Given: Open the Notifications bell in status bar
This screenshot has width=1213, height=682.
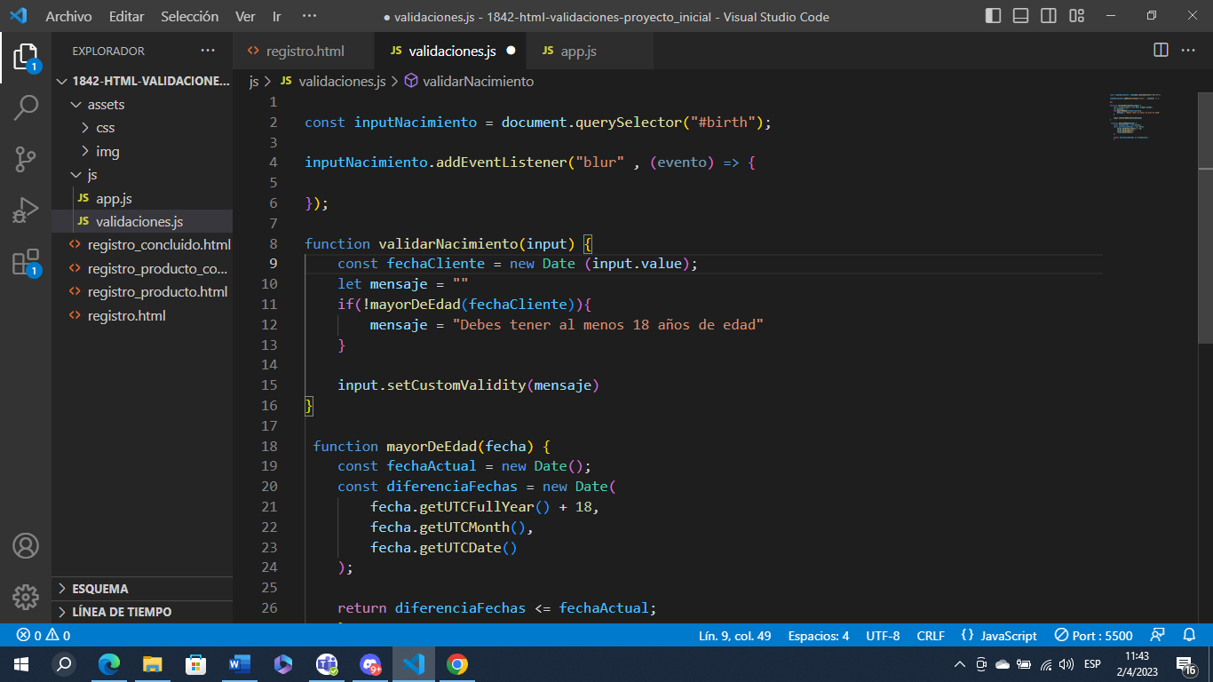Looking at the screenshot, I should point(1190,636).
